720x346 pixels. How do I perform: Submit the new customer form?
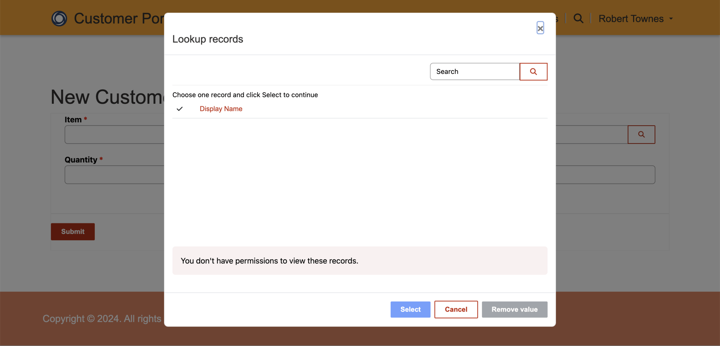click(73, 231)
